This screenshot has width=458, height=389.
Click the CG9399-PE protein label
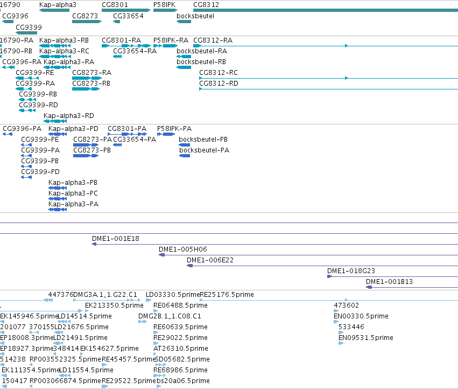coord(40,139)
